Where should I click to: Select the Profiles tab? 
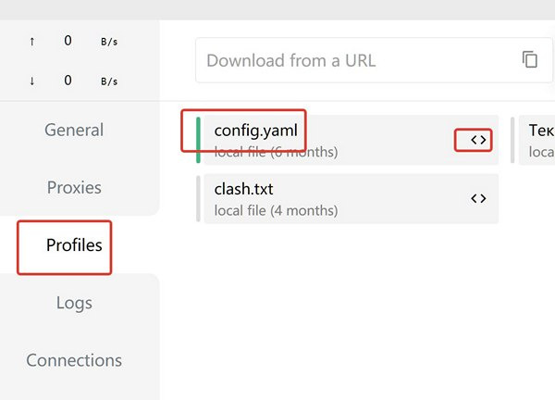(74, 245)
